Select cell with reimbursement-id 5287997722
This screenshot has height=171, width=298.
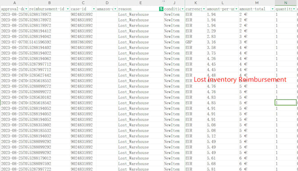(x=50, y=169)
